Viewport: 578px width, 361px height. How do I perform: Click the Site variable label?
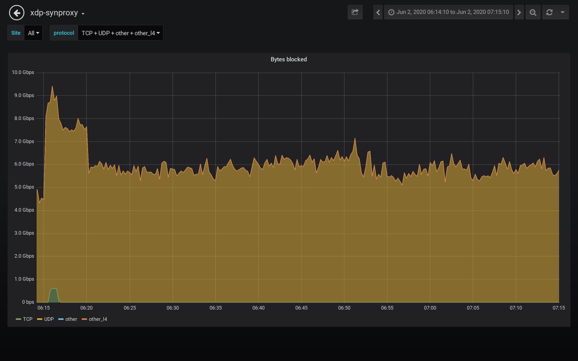[15, 33]
